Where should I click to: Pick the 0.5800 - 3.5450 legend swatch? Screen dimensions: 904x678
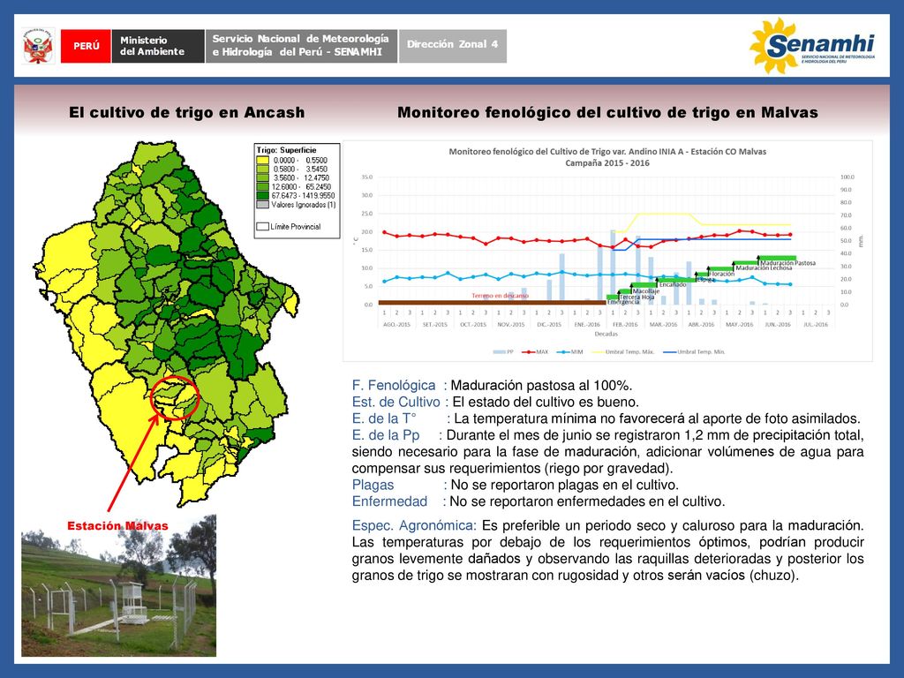pos(263,169)
